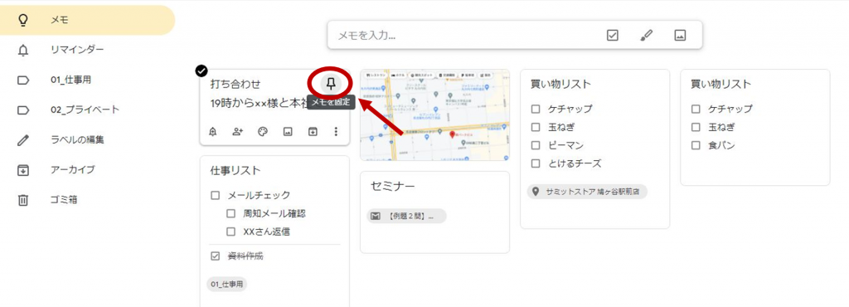Uncheck the completed 資料作成 item
The image size is (849, 307).
(x=215, y=256)
